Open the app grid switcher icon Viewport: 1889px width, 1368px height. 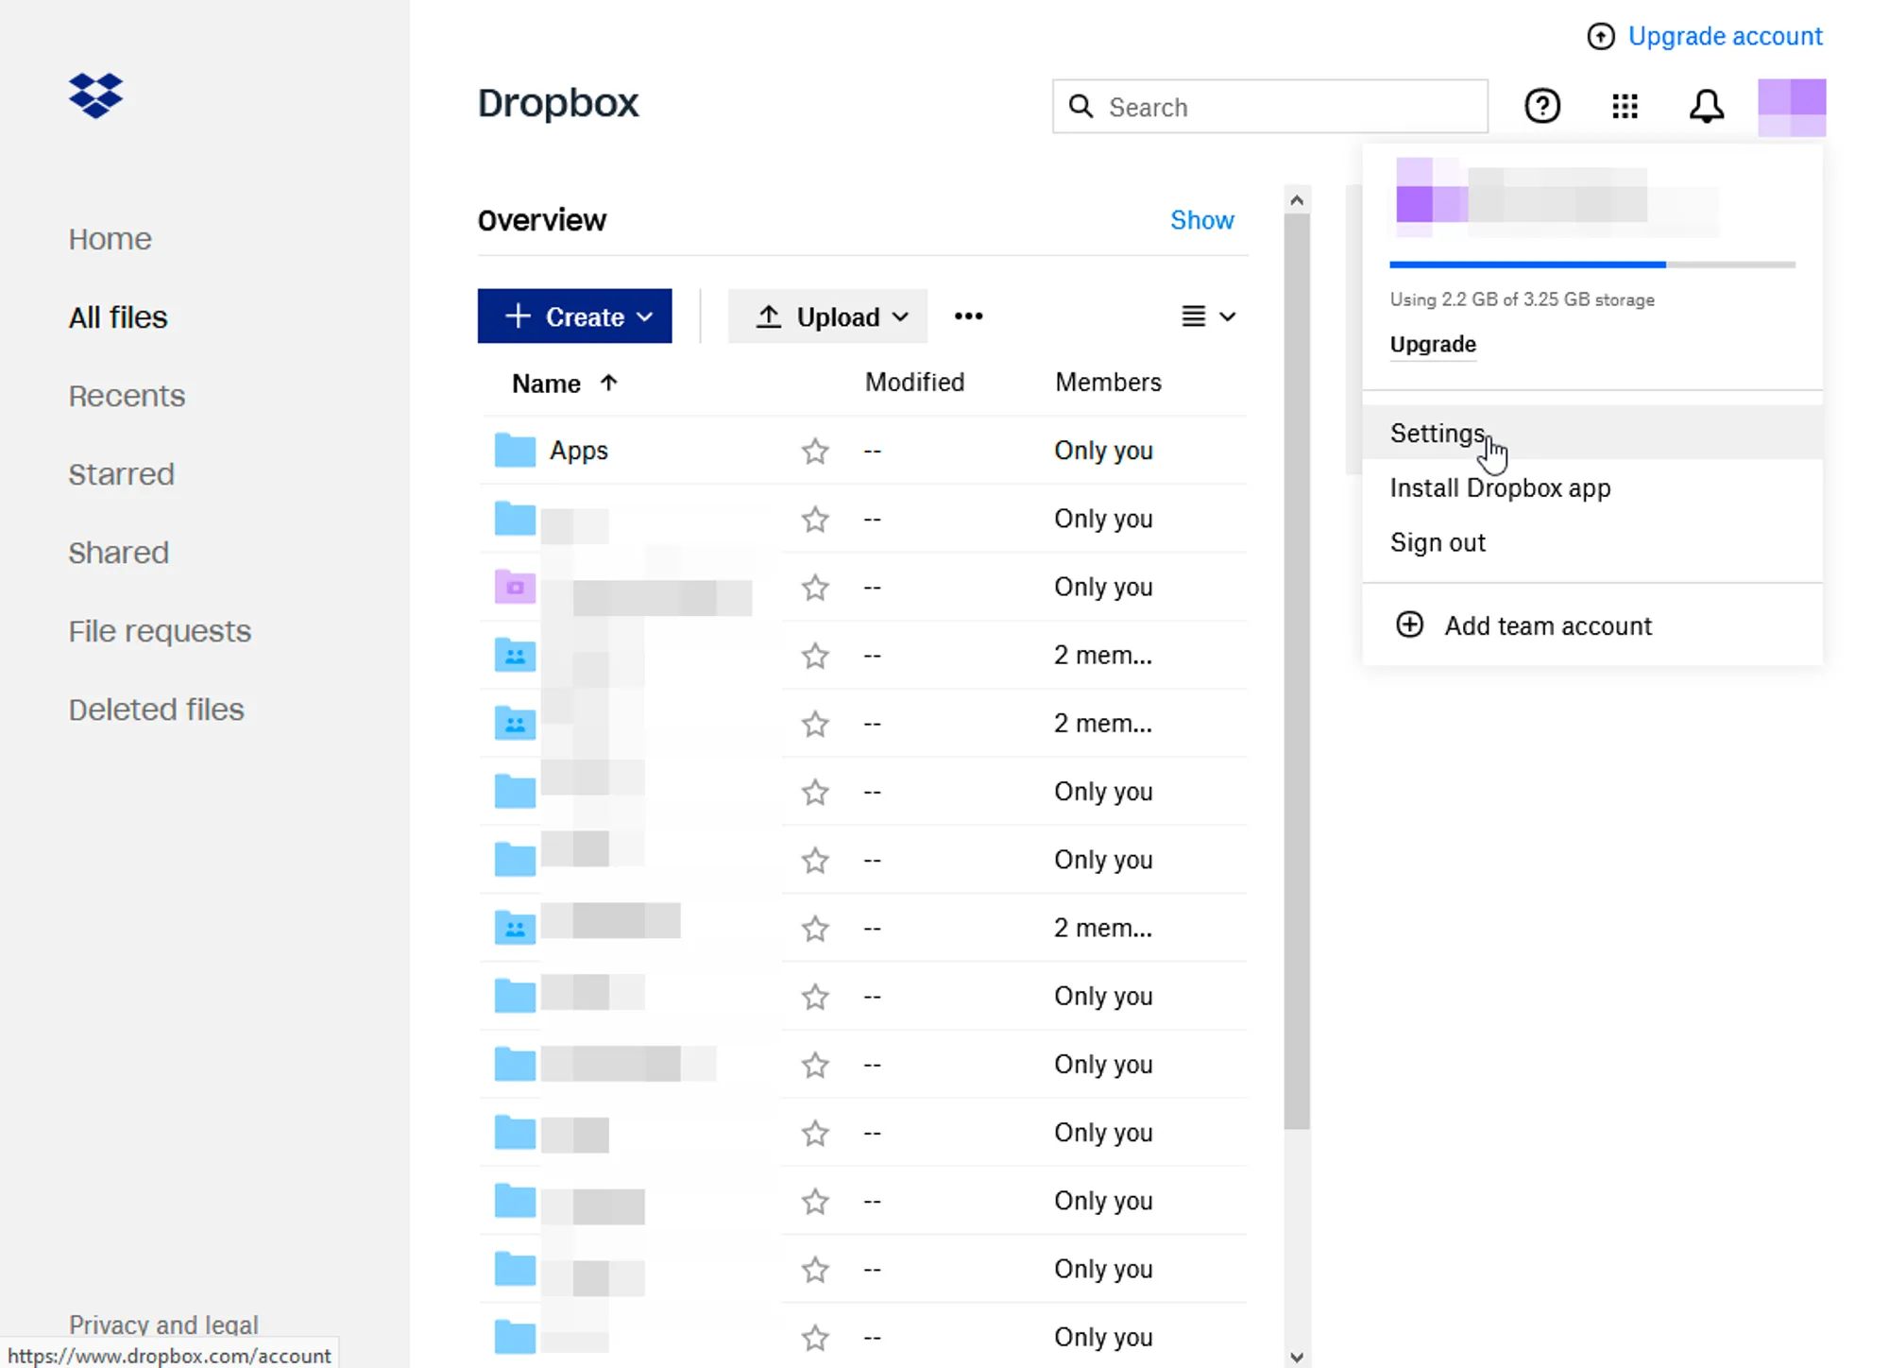pyautogui.click(x=1625, y=106)
